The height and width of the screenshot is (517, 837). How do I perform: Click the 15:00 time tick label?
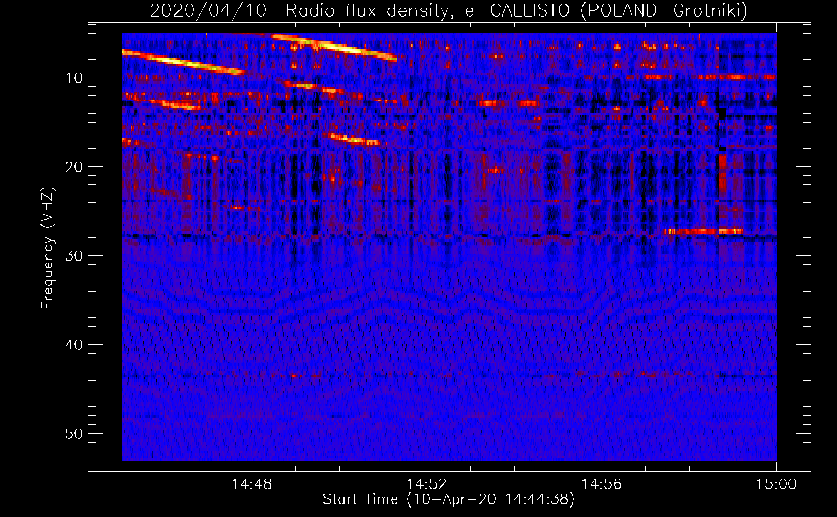coord(776,484)
